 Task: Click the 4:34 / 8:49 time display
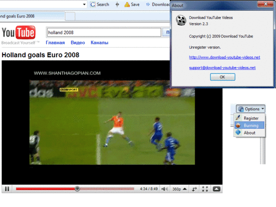149,189
